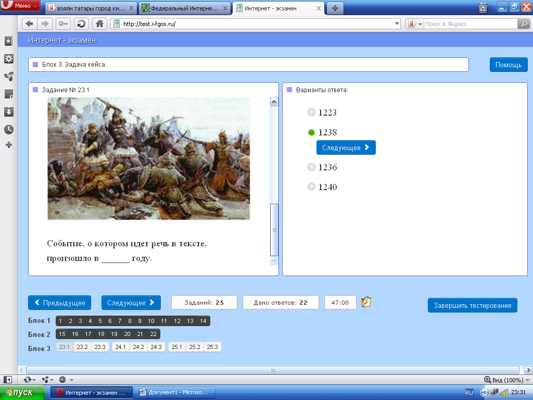The image size is (533, 400).
Task: Click the page horizontal scrollbar thumb
Action: pyautogui.click(x=273, y=370)
